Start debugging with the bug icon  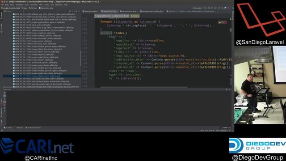209,8
